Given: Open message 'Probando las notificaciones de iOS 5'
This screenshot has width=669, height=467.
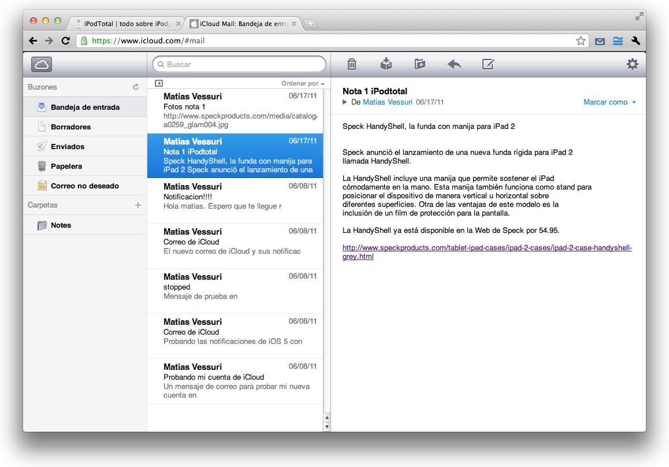Looking at the screenshot, I should [x=235, y=336].
